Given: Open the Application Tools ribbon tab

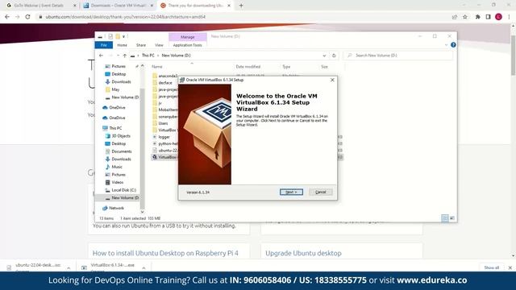Looking at the screenshot, I should coord(187,45).
